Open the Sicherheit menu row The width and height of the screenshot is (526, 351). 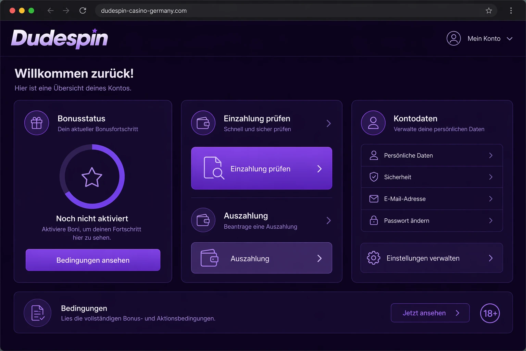tap(432, 177)
